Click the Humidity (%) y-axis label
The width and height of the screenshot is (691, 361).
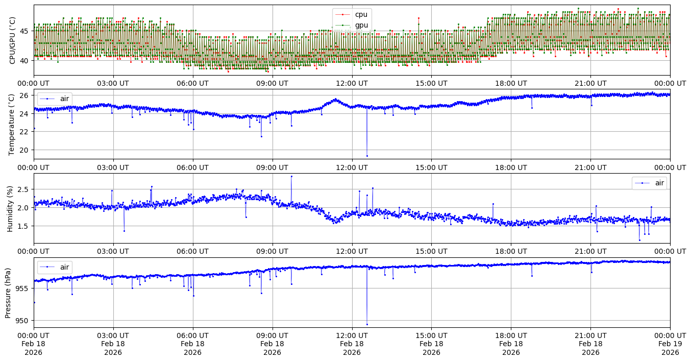coord(10,208)
